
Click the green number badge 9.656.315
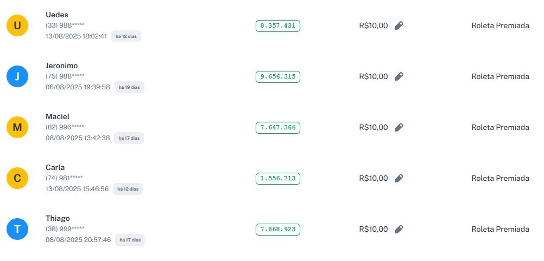click(x=278, y=76)
